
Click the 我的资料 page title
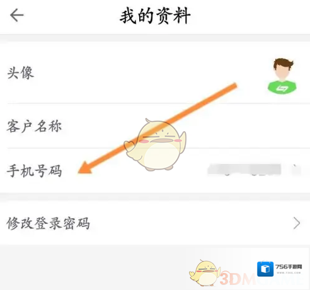click(155, 15)
